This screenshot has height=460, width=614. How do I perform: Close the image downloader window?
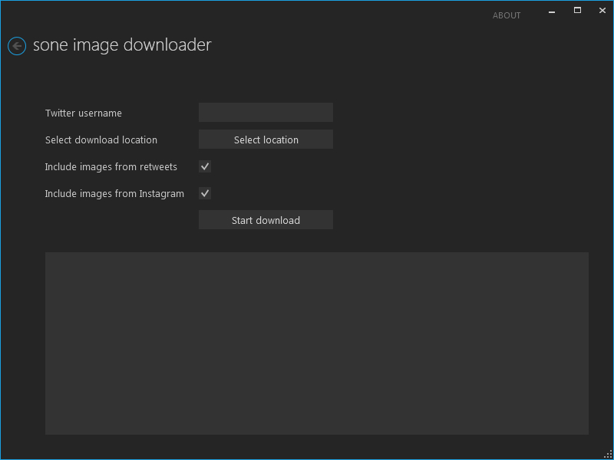point(602,11)
